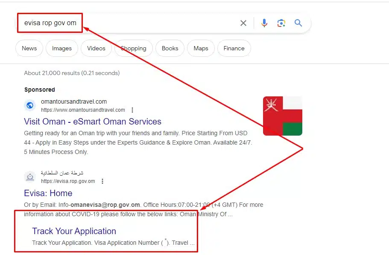The image size is (389, 255).
Task: Open the Track Your Application sitelink
Action: (74, 231)
